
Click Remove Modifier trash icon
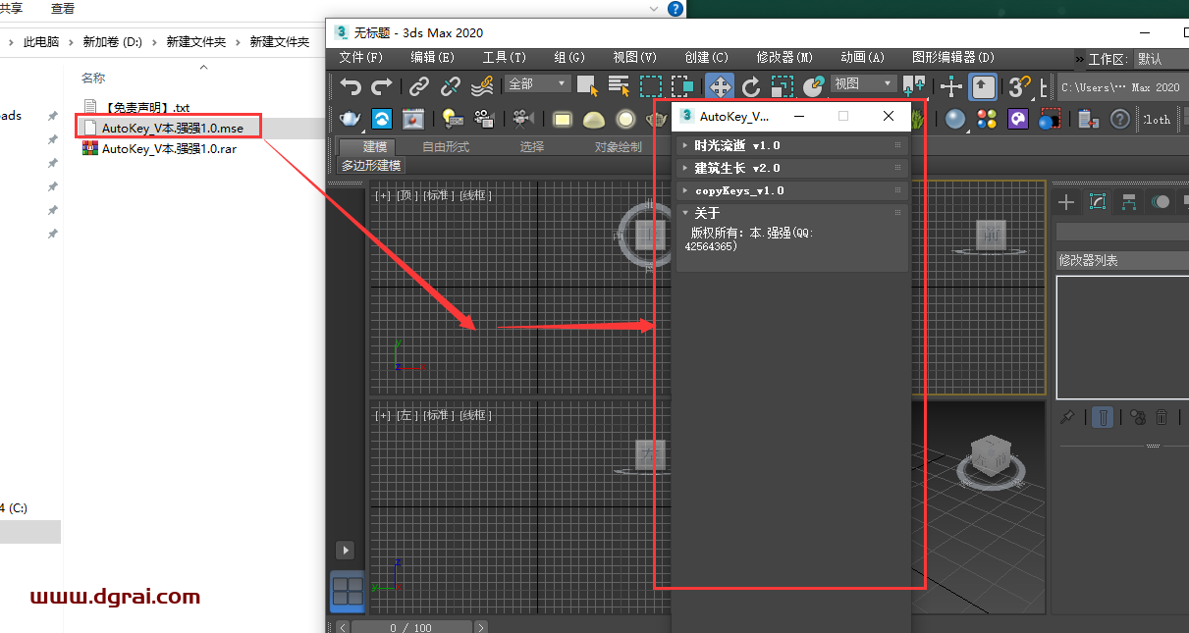(1162, 417)
